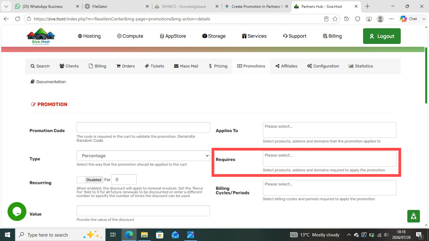Image resolution: width=429 pixels, height=241 pixels.
Task: Open File Explorer taskbar icon
Action: [x=144, y=235]
